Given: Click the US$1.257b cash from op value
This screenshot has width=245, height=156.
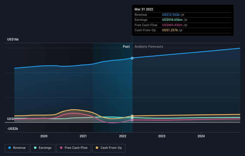Looking at the screenshot, I should [170, 30].
